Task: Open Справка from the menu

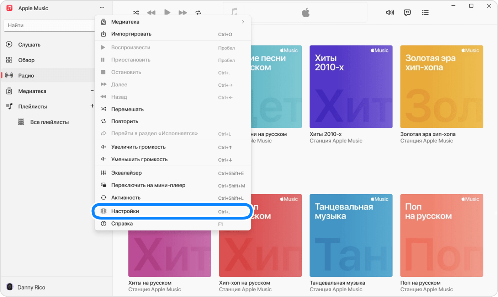Action: pos(173,223)
